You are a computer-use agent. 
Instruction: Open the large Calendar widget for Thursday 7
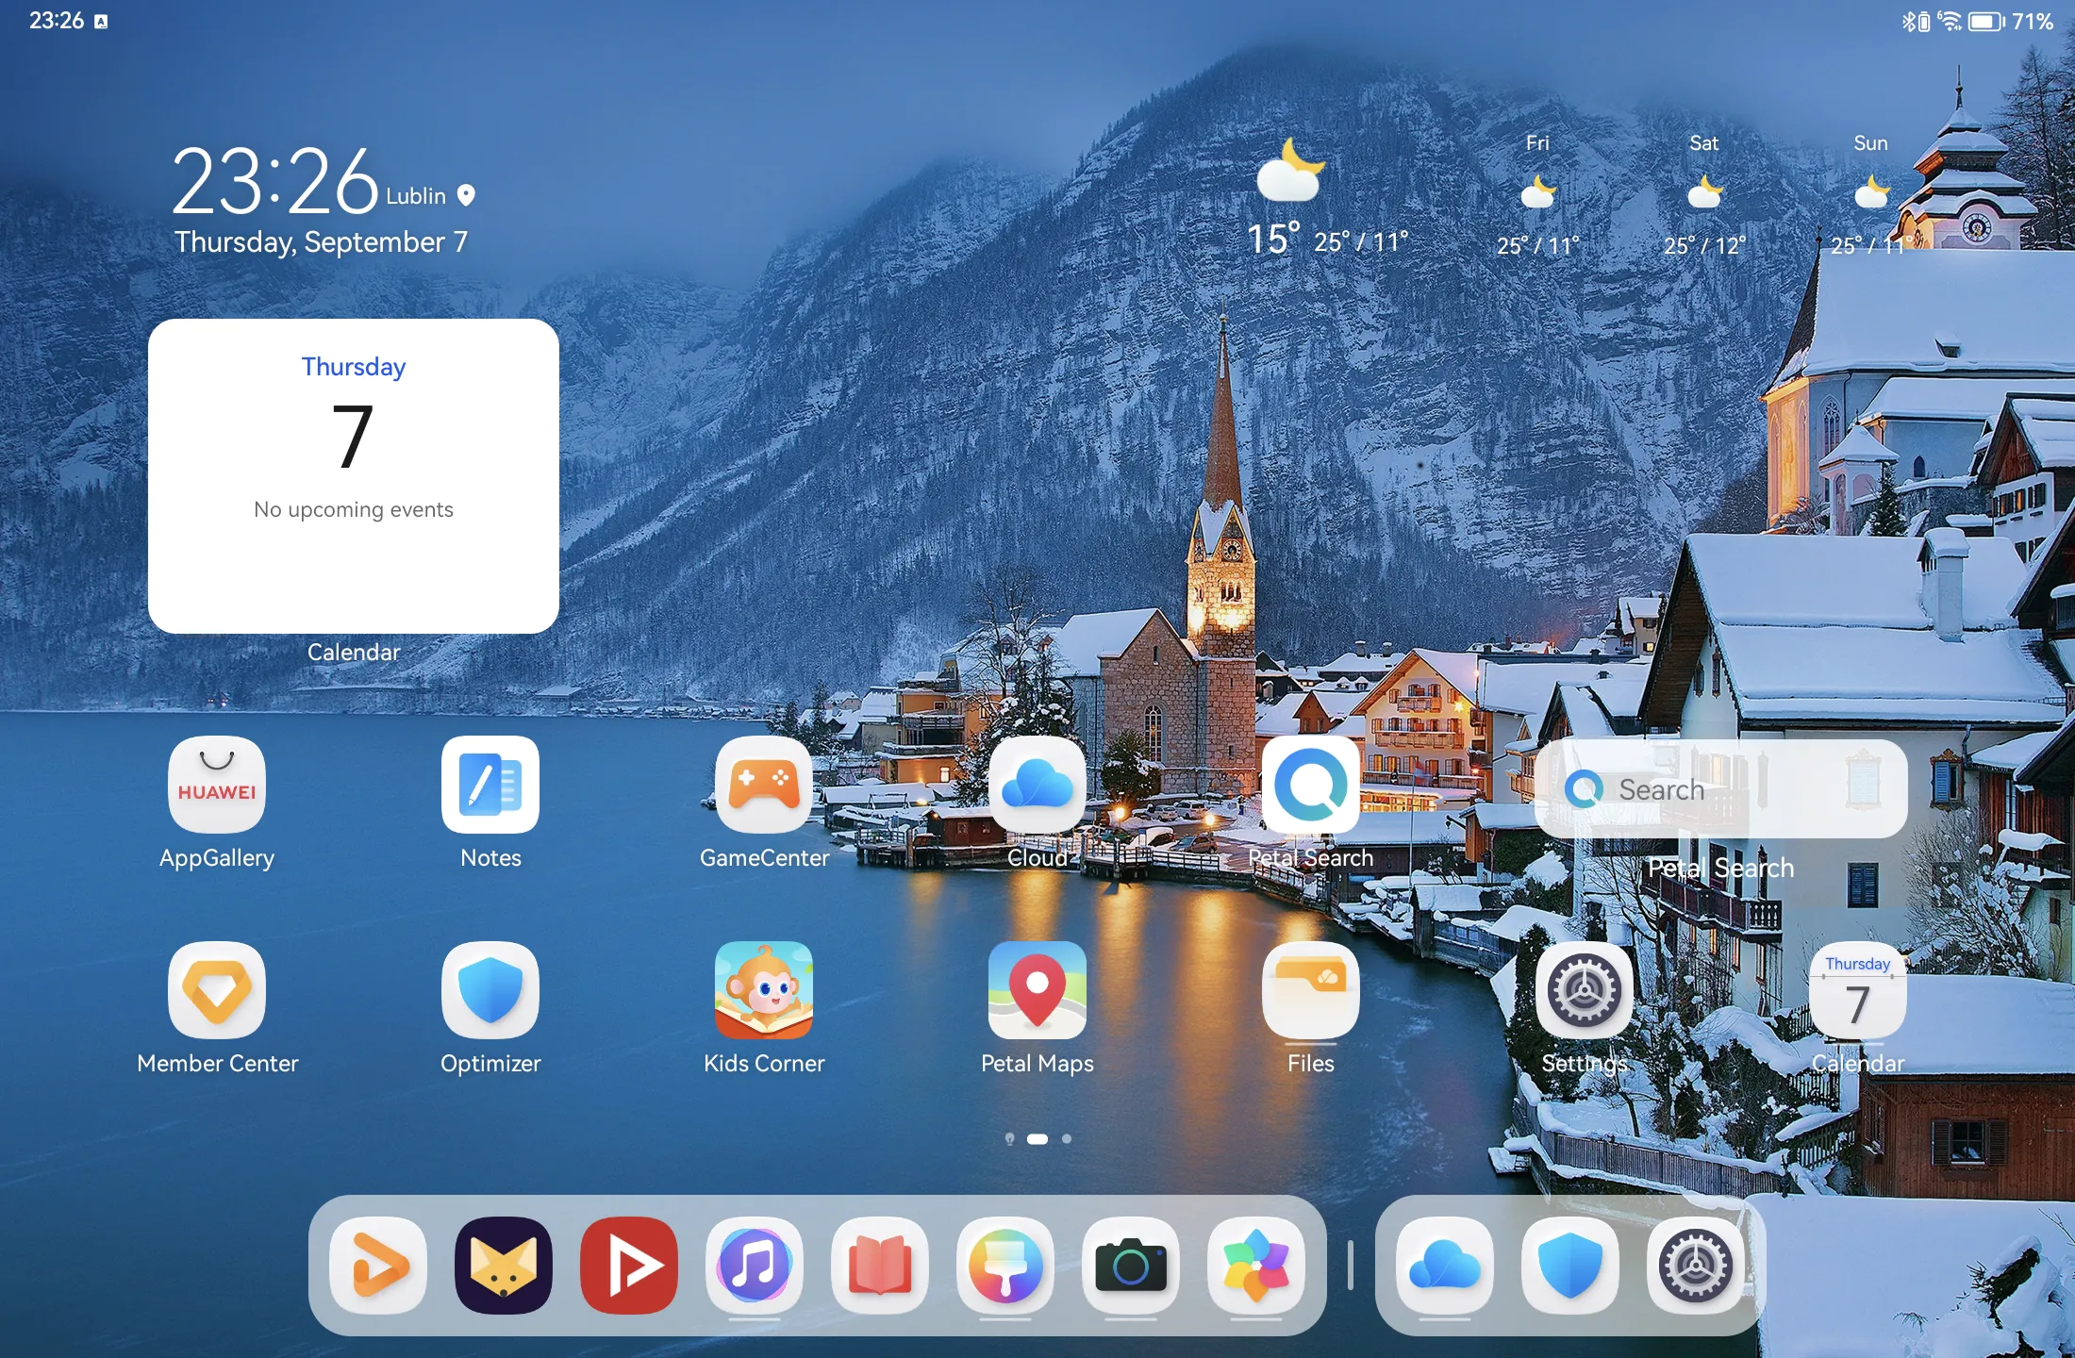pyautogui.click(x=354, y=476)
